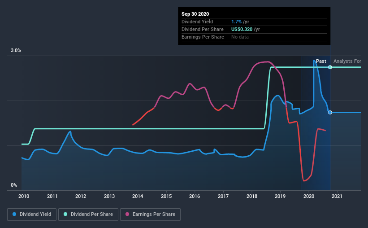The image size is (368, 228).
Task: Click the Past label on the chart
Action: tap(321, 61)
